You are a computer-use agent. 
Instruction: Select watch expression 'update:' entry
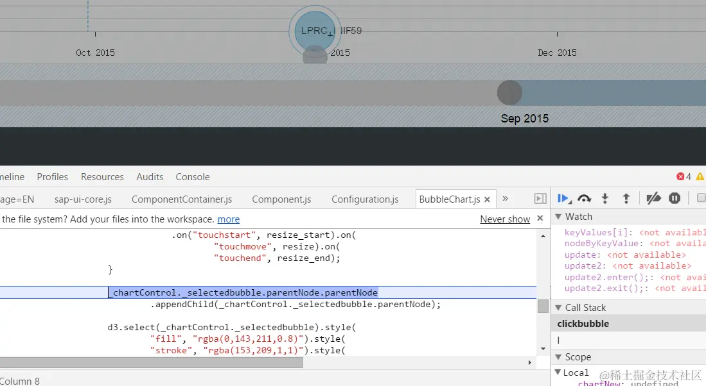(x=626, y=255)
